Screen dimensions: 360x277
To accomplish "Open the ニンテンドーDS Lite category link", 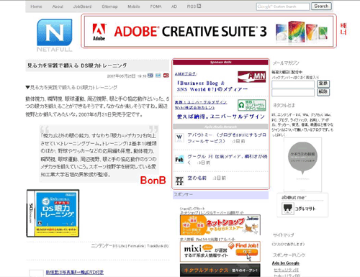I will [108, 246].
